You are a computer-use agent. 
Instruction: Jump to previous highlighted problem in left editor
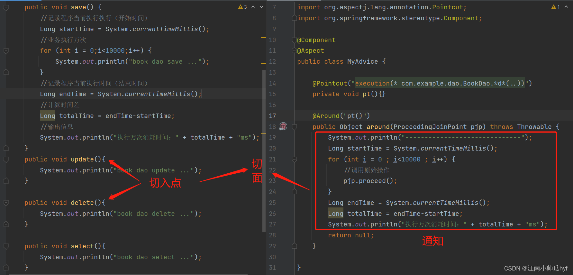(253, 7)
